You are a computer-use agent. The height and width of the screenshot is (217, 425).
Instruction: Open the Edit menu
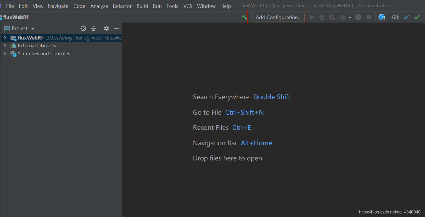[23, 6]
